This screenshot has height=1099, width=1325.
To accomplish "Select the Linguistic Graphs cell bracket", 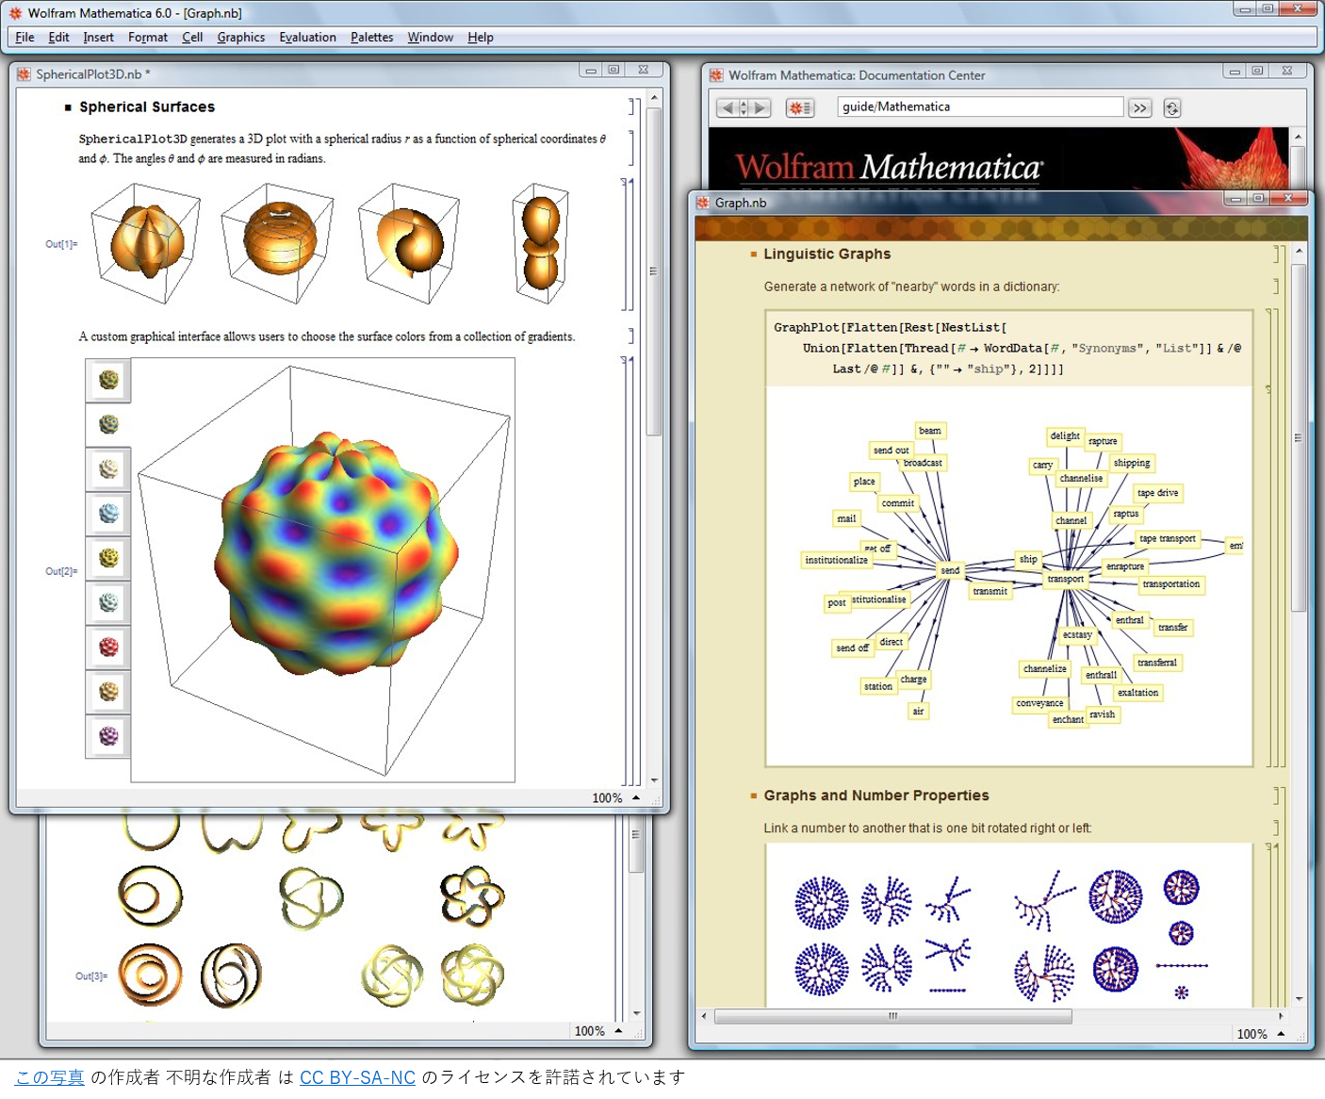I will coord(1281,254).
